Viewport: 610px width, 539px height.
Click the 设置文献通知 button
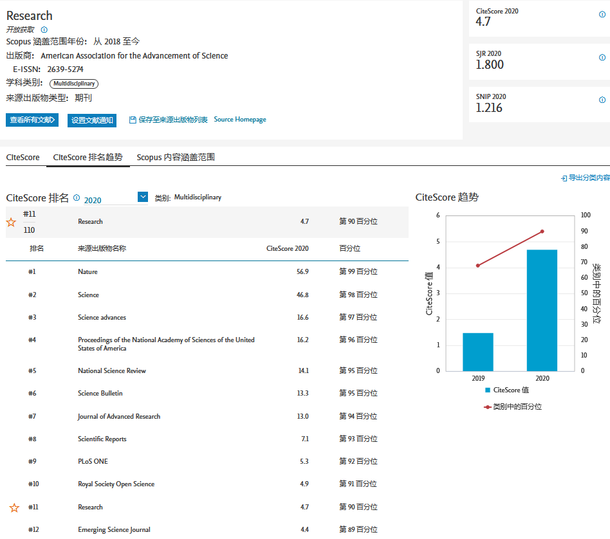pos(92,120)
